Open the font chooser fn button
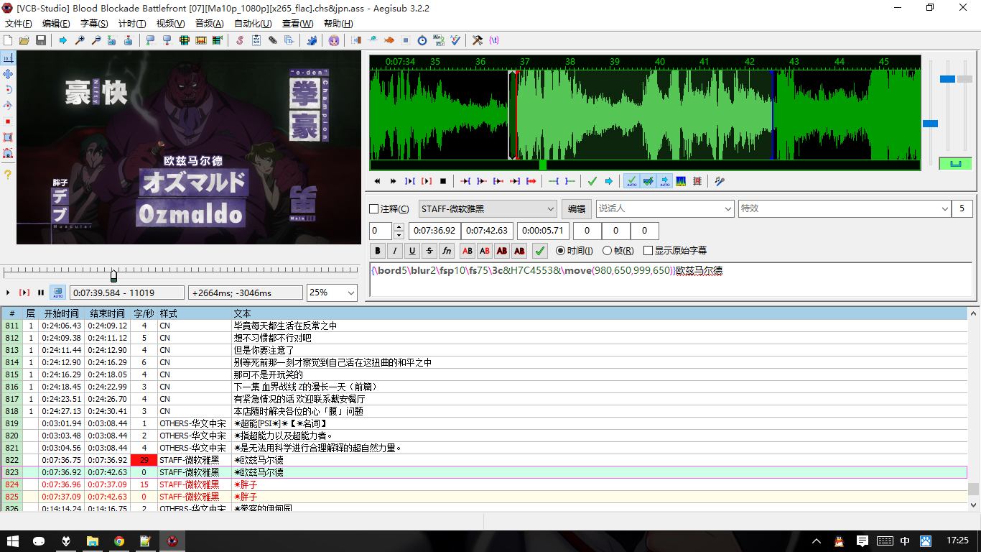 point(447,251)
